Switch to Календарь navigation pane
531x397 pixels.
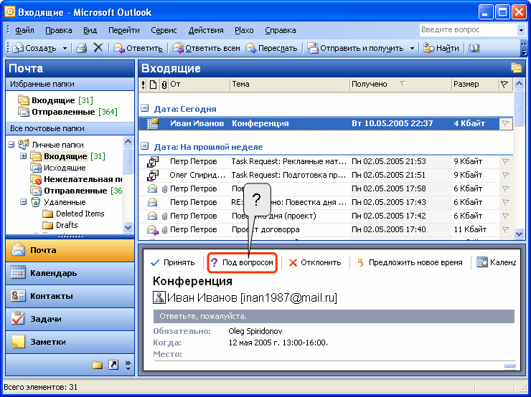[x=70, y=273]
